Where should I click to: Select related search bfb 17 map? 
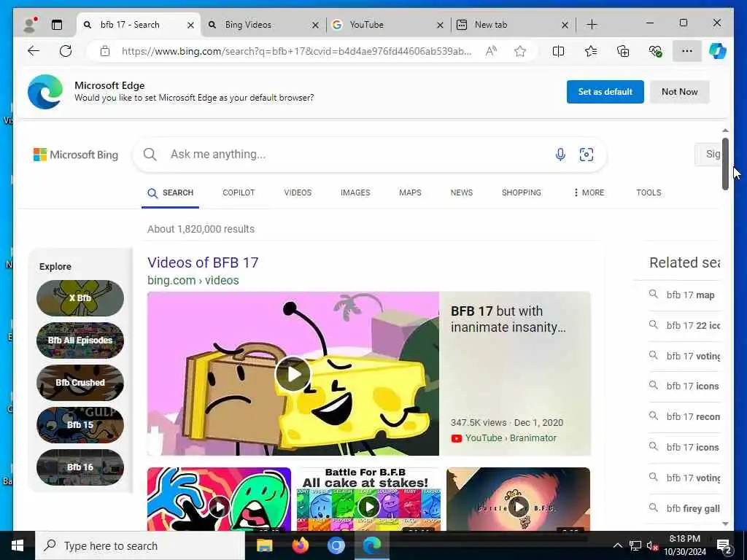(690, 295)
